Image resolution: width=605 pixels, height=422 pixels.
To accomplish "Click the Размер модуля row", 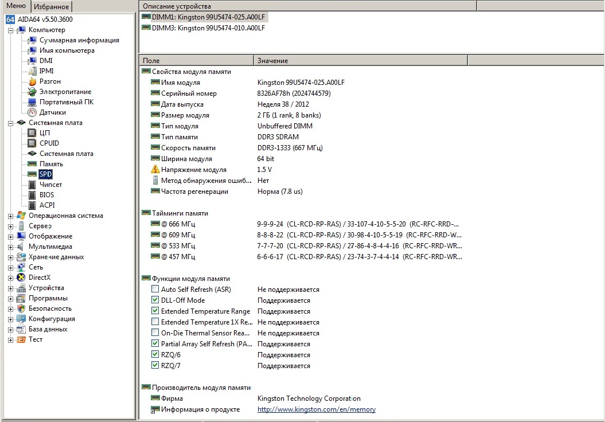I will [236, 115].
